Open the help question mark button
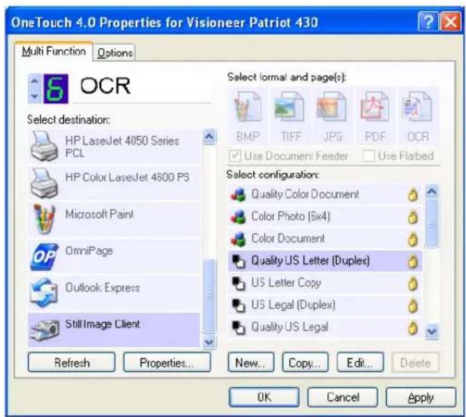This screenshot has width=466, height=417. coord(428,22)
